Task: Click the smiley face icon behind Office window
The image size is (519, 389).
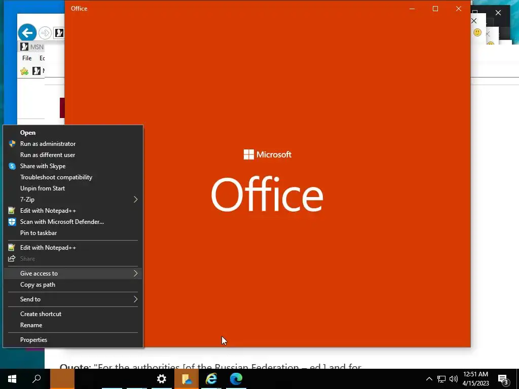Action: 477,32
